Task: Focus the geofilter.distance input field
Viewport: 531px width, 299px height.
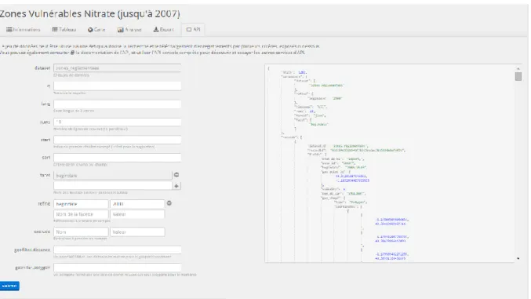Action: point(117,250)
